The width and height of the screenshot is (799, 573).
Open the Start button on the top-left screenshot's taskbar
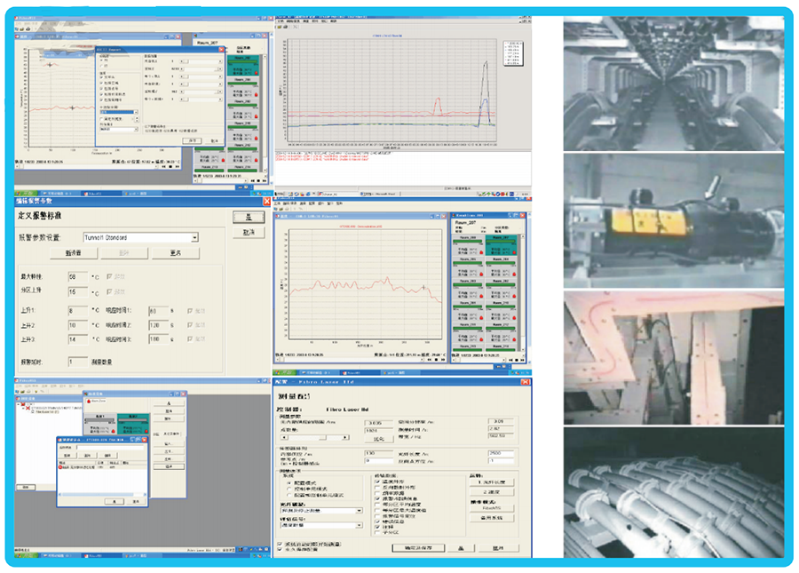pos(26,193)
